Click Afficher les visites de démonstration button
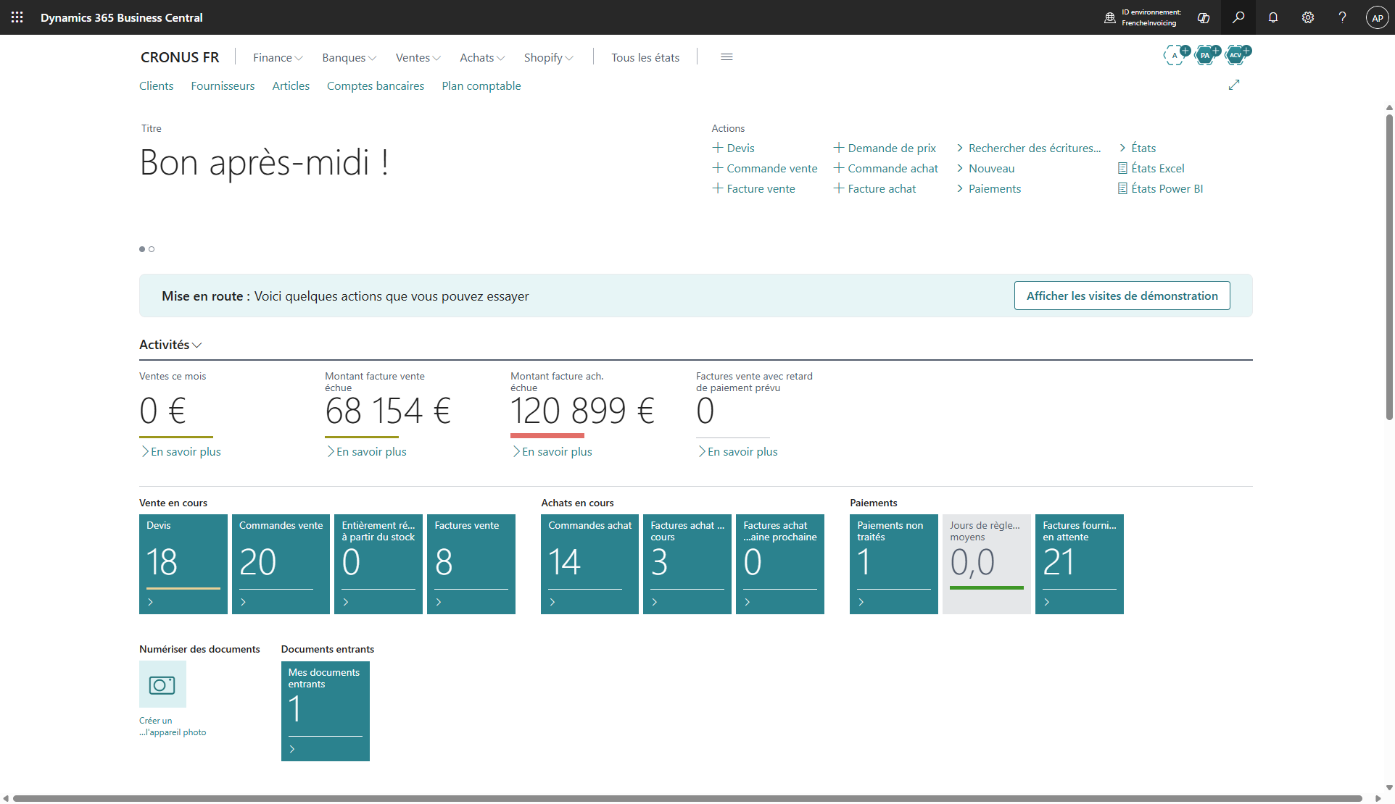Screen dimensions: 1395x804 [x=1122, y=296]
